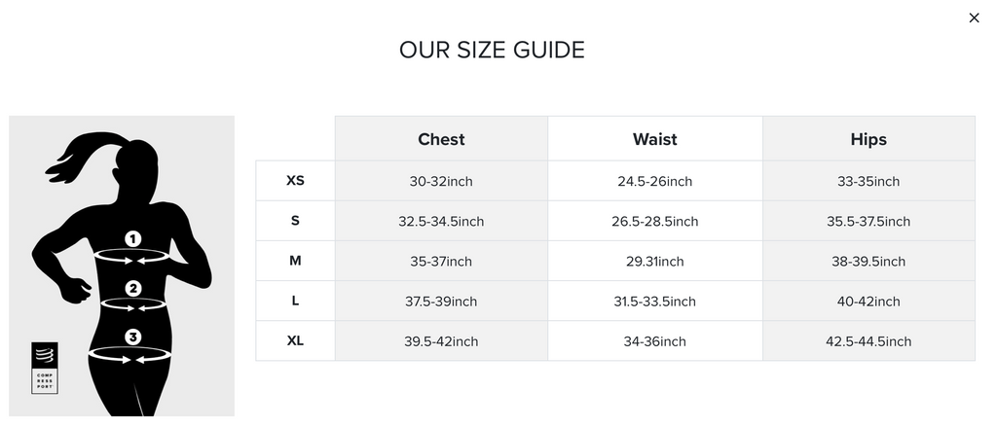997x427 pixels.
Task: Click the XS size row label
Action: coord(295,181)
